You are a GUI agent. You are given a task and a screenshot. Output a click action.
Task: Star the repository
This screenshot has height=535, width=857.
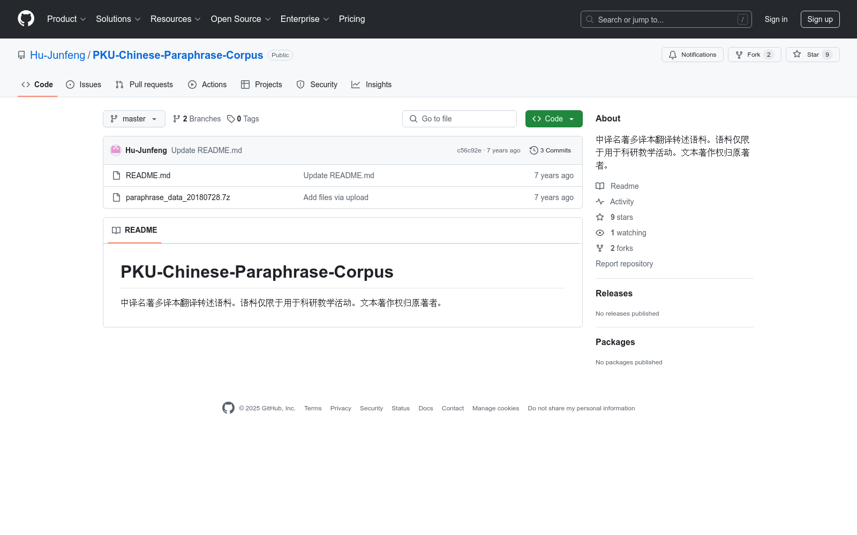pos(813,55)
